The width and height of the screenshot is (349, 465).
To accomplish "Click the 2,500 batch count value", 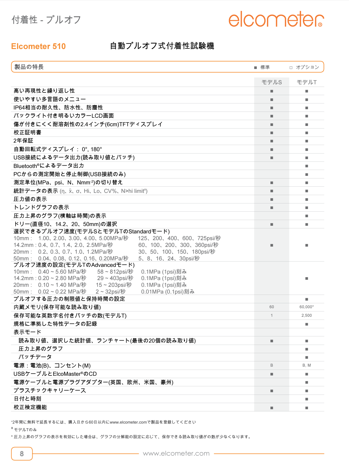I will pos(306,315).
